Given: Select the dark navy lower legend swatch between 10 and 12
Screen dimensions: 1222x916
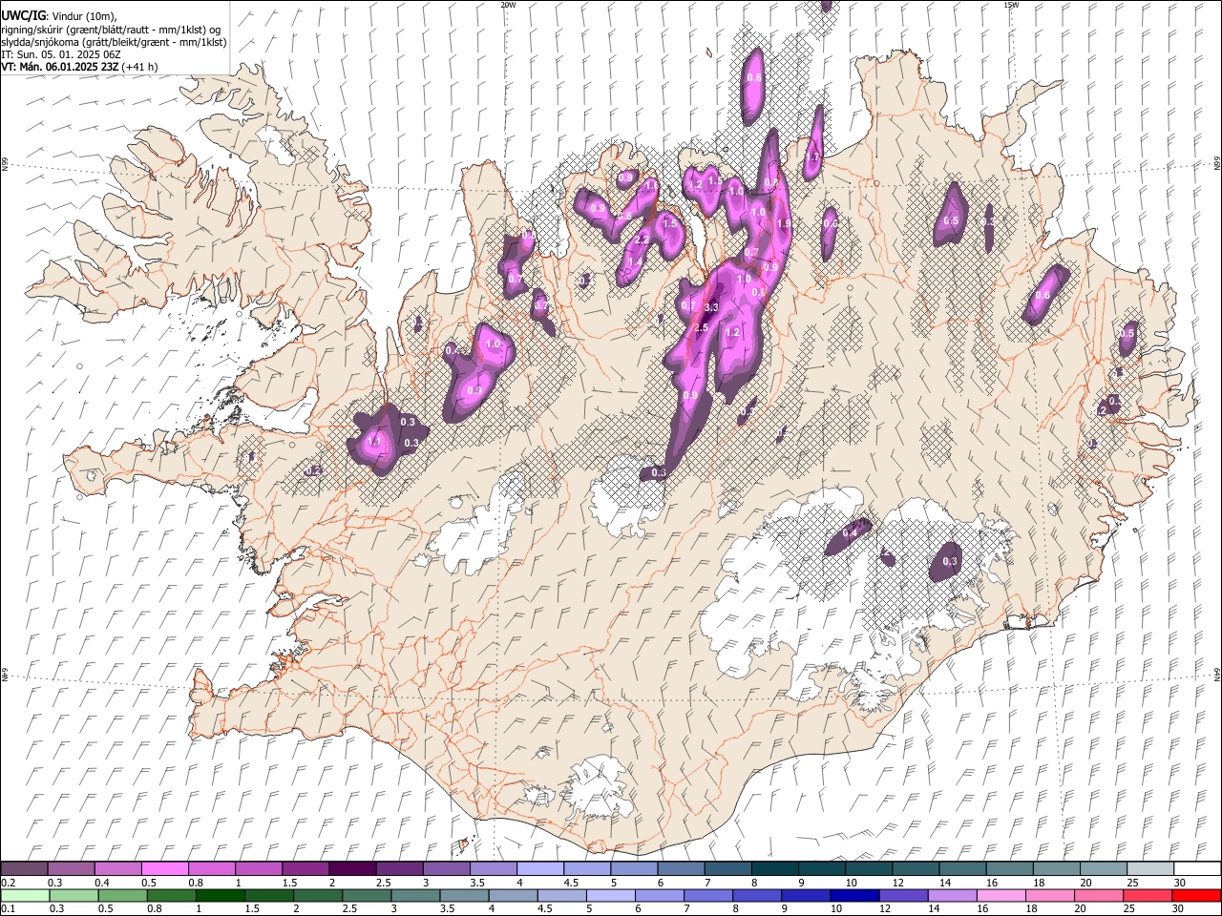Looking at the screenshot, I should (853, 895).
